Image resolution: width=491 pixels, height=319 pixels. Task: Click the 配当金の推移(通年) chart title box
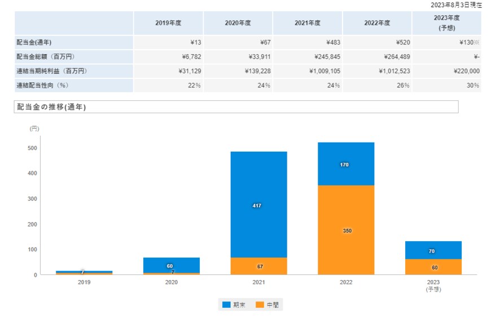tap(236, 107)
